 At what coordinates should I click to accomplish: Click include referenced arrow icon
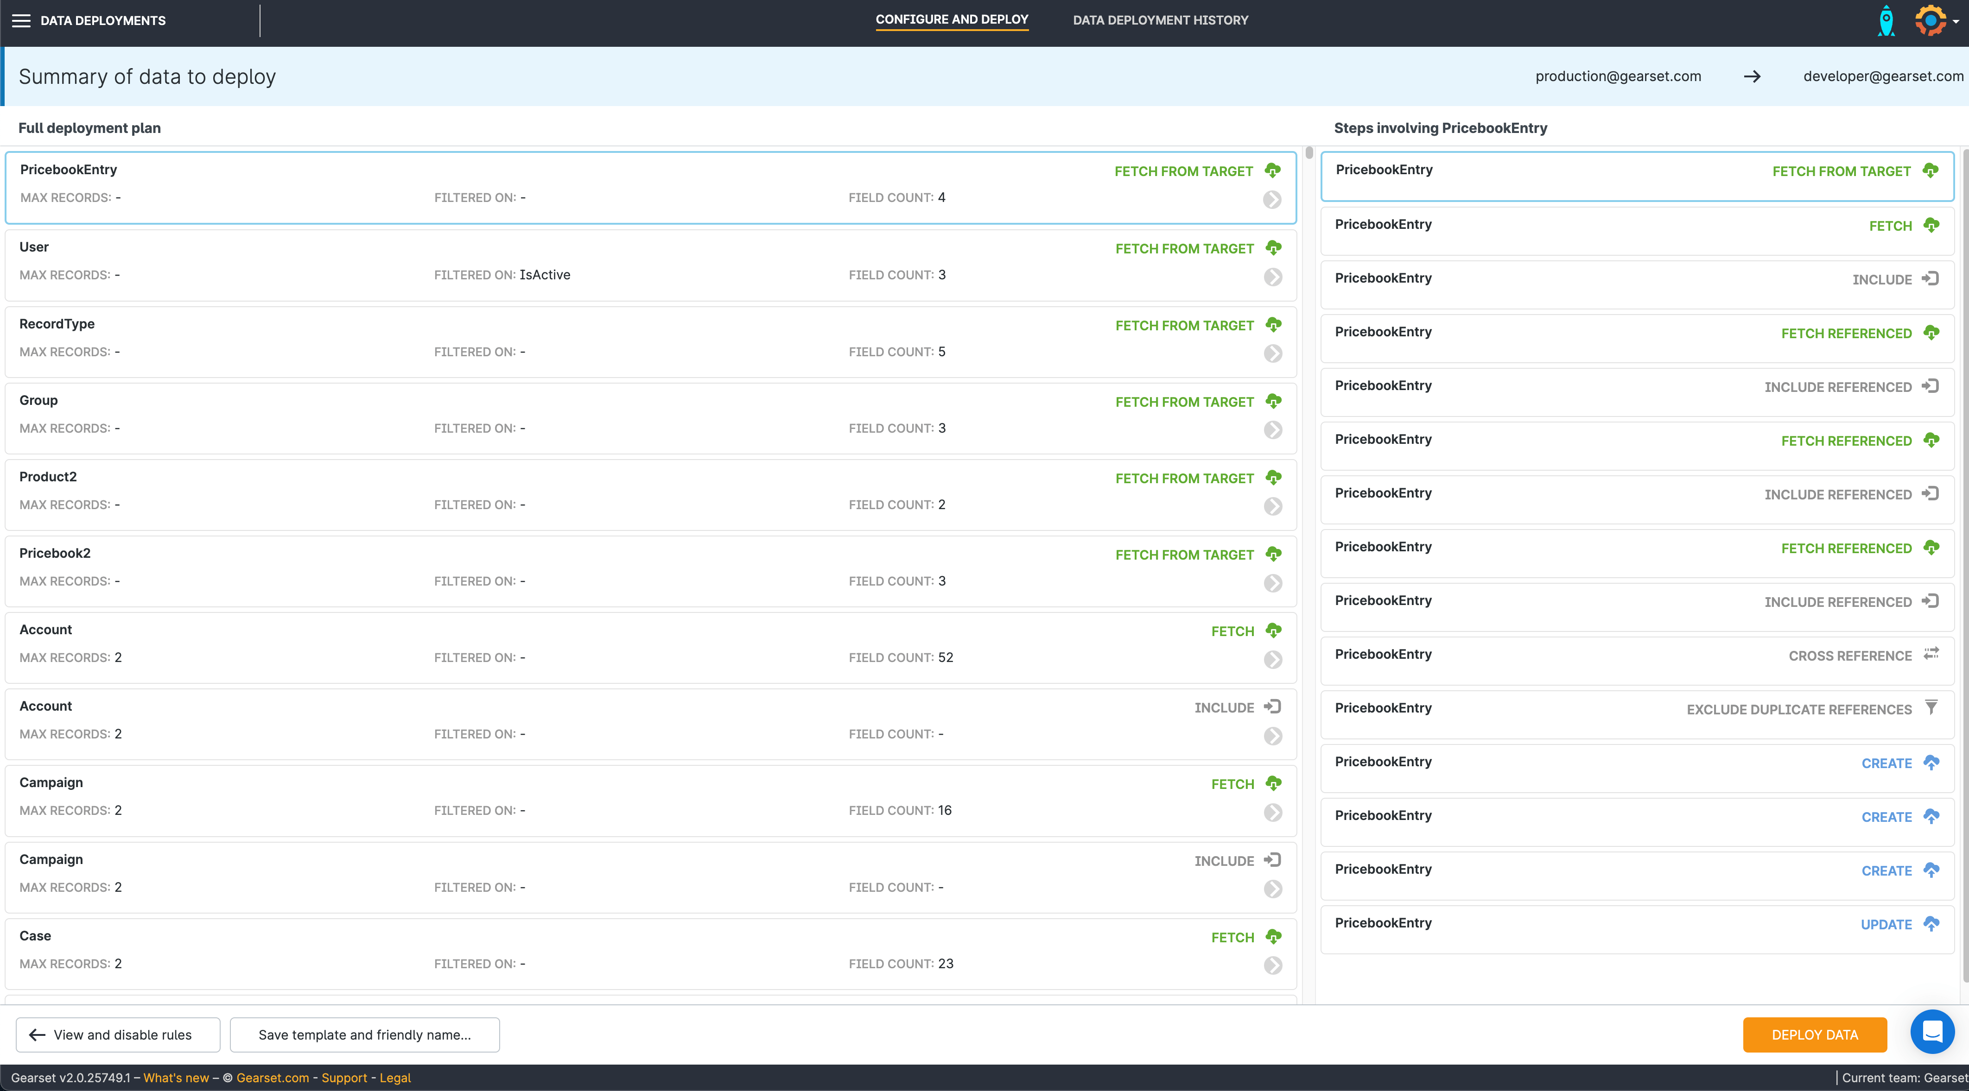pyautogui.click(x=1931, y=386)
